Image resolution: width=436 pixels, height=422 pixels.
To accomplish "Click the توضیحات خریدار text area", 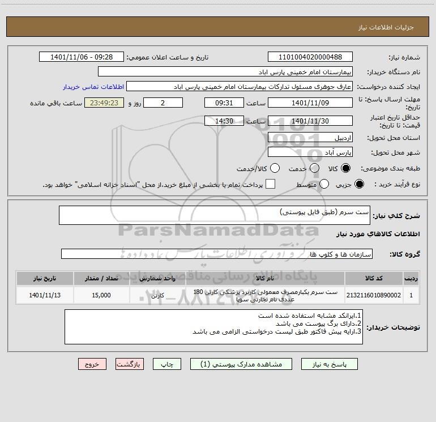I will 213,327.
